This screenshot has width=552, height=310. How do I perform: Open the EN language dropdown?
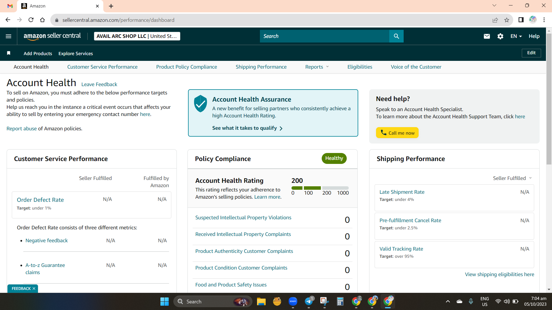516,36
